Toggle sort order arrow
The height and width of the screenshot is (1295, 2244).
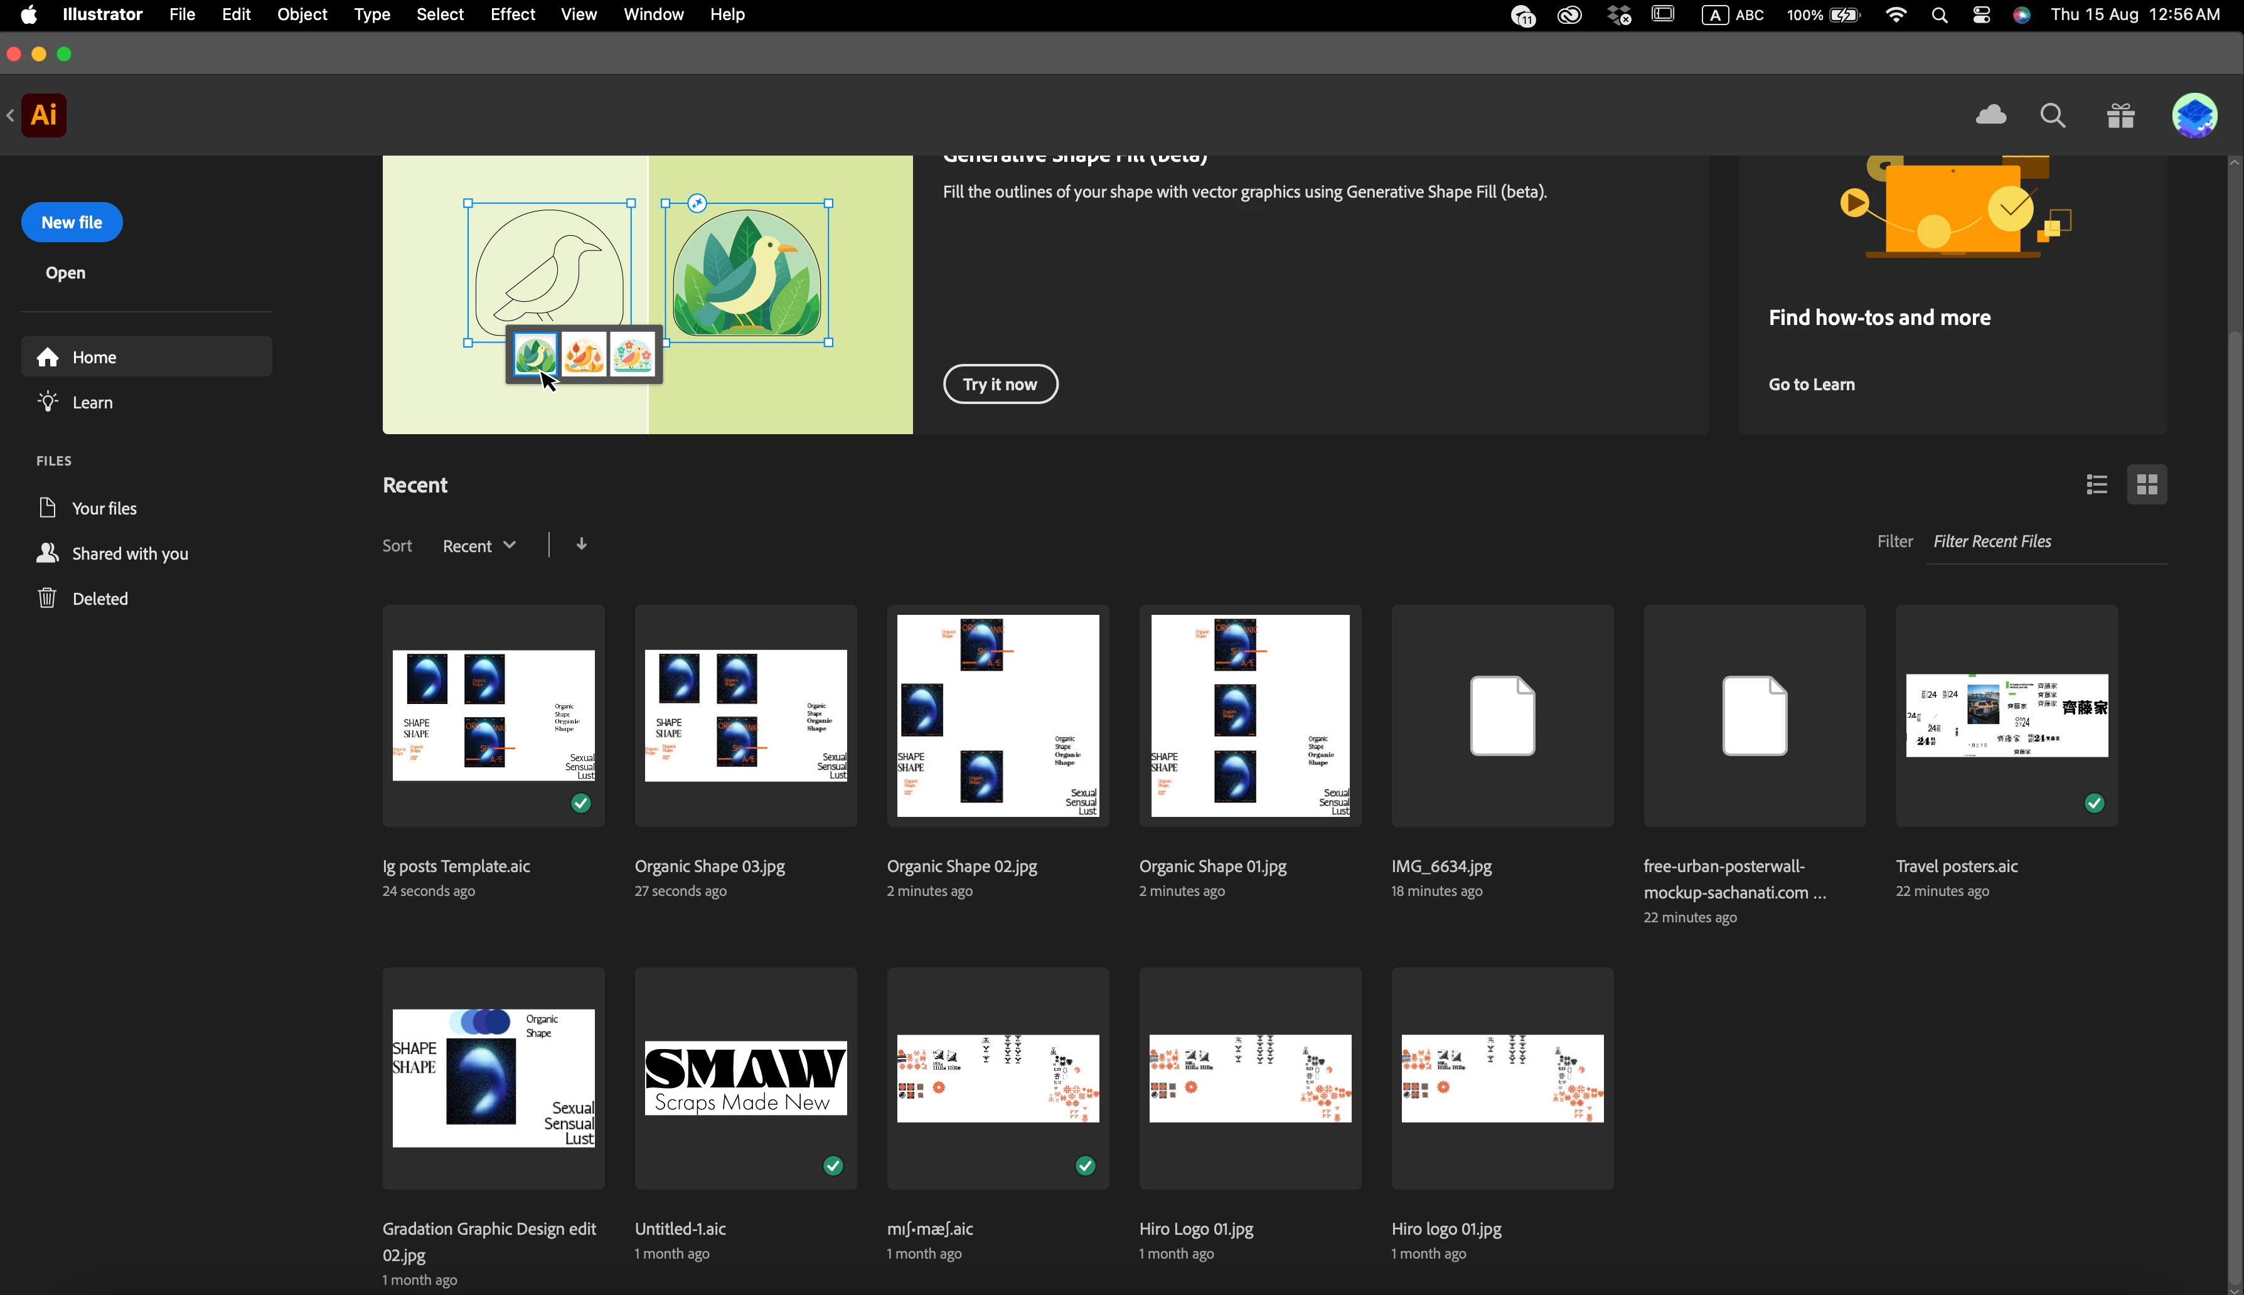pyautogui.click(x=582, y=545)
